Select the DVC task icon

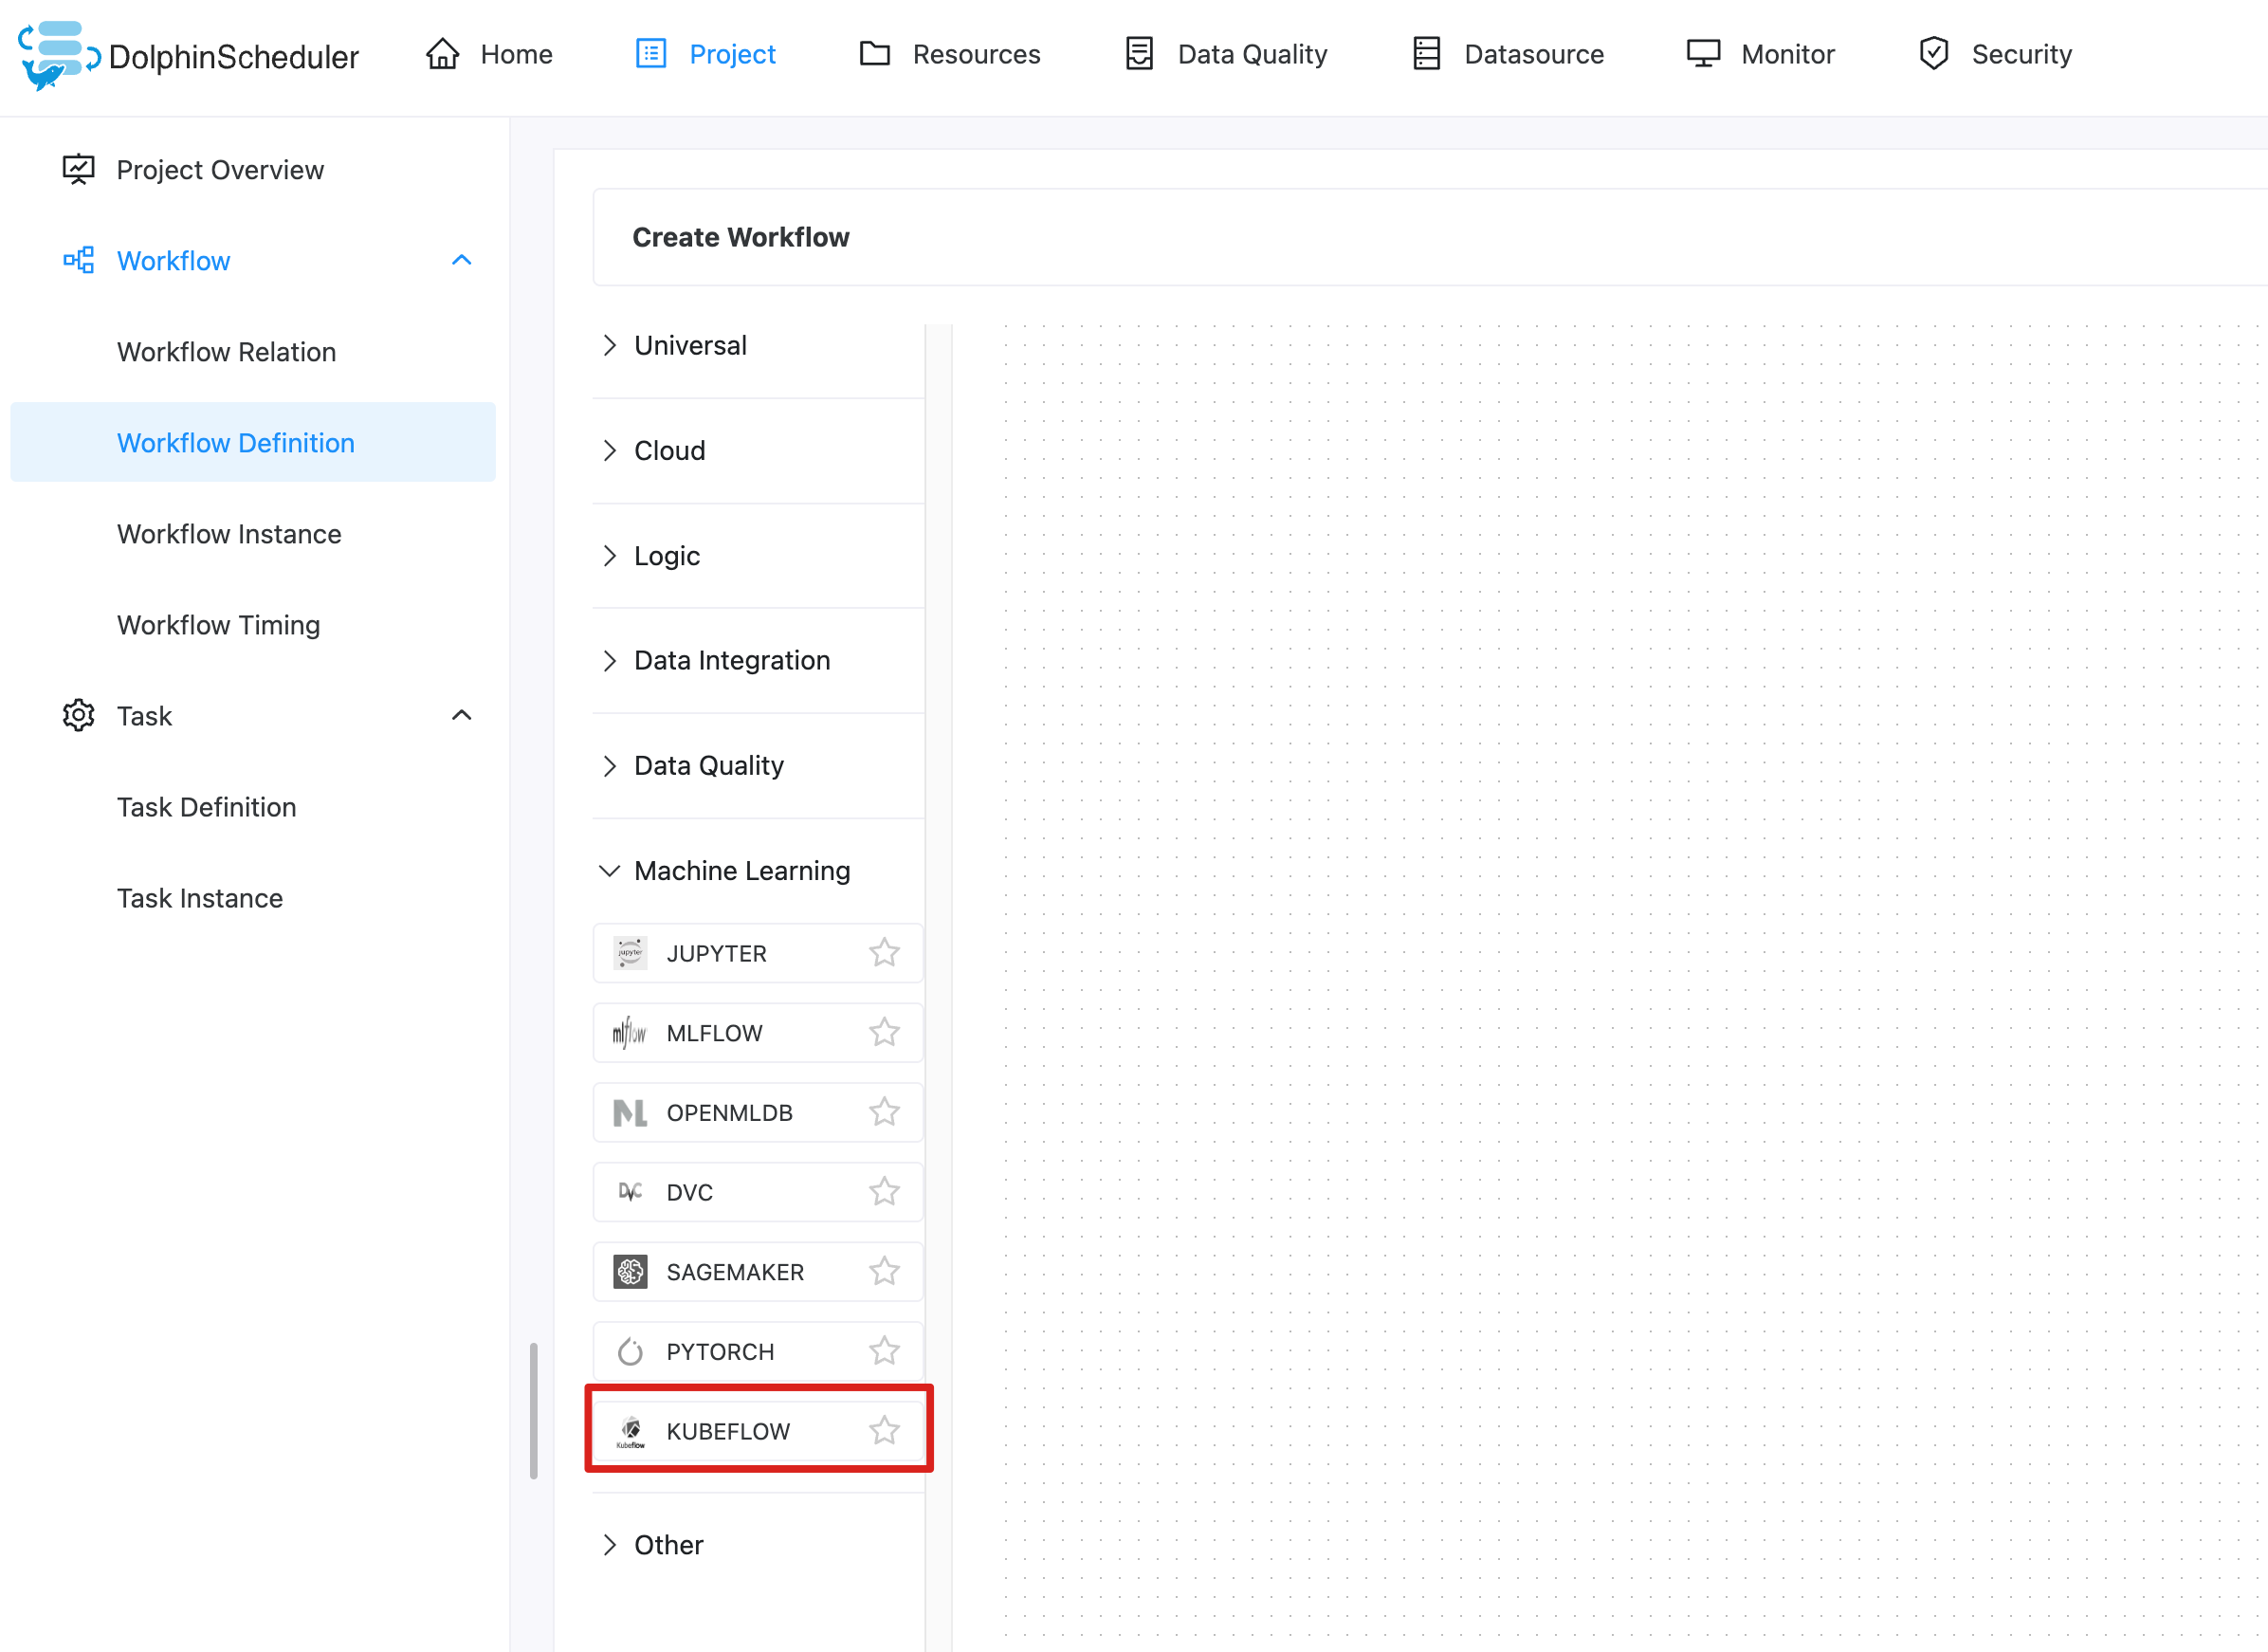pyautogui.click(x=630, y=1192)
